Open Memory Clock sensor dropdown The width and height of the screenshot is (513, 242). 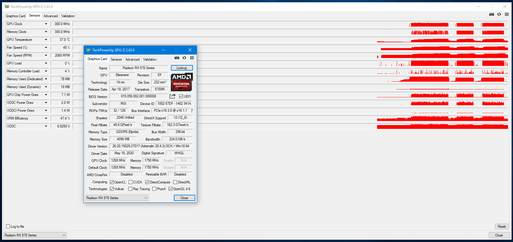[46, 32]
